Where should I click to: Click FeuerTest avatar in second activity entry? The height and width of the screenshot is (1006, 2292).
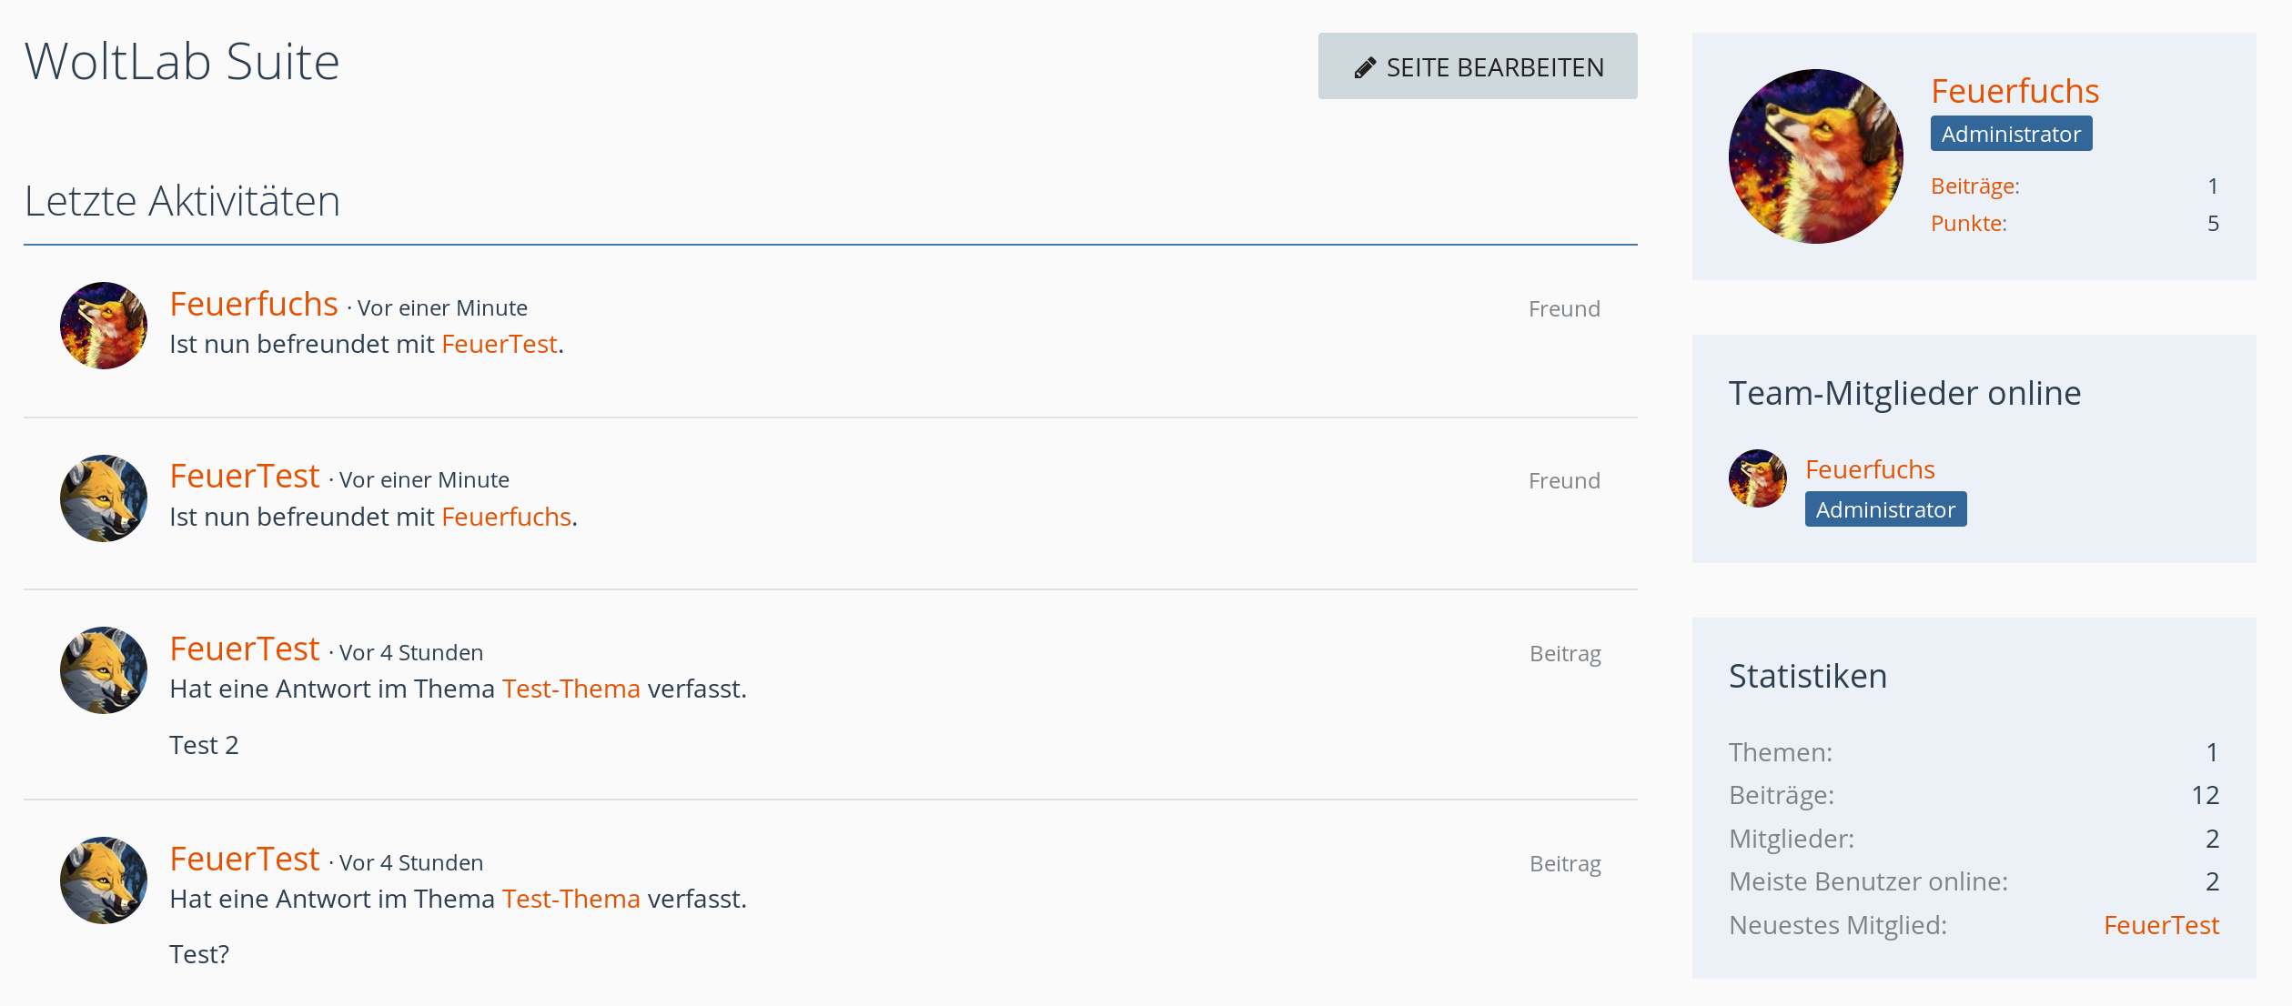click(104, 498)
